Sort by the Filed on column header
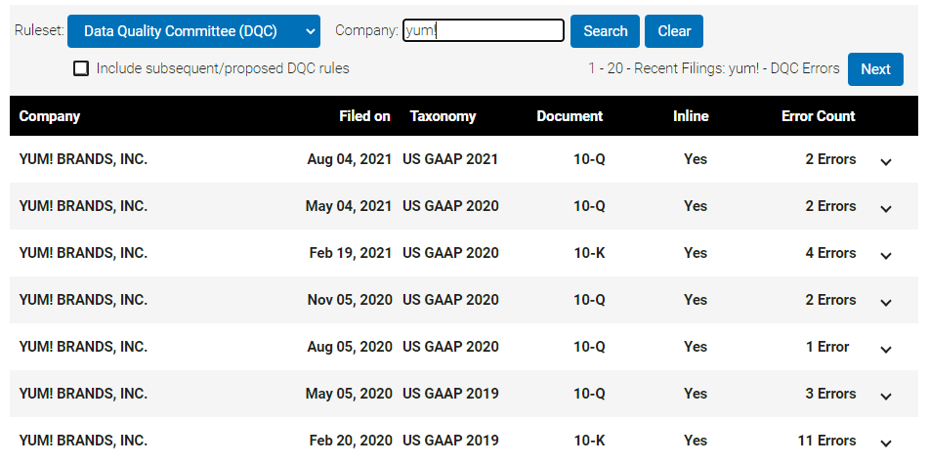 click(364, 116)
